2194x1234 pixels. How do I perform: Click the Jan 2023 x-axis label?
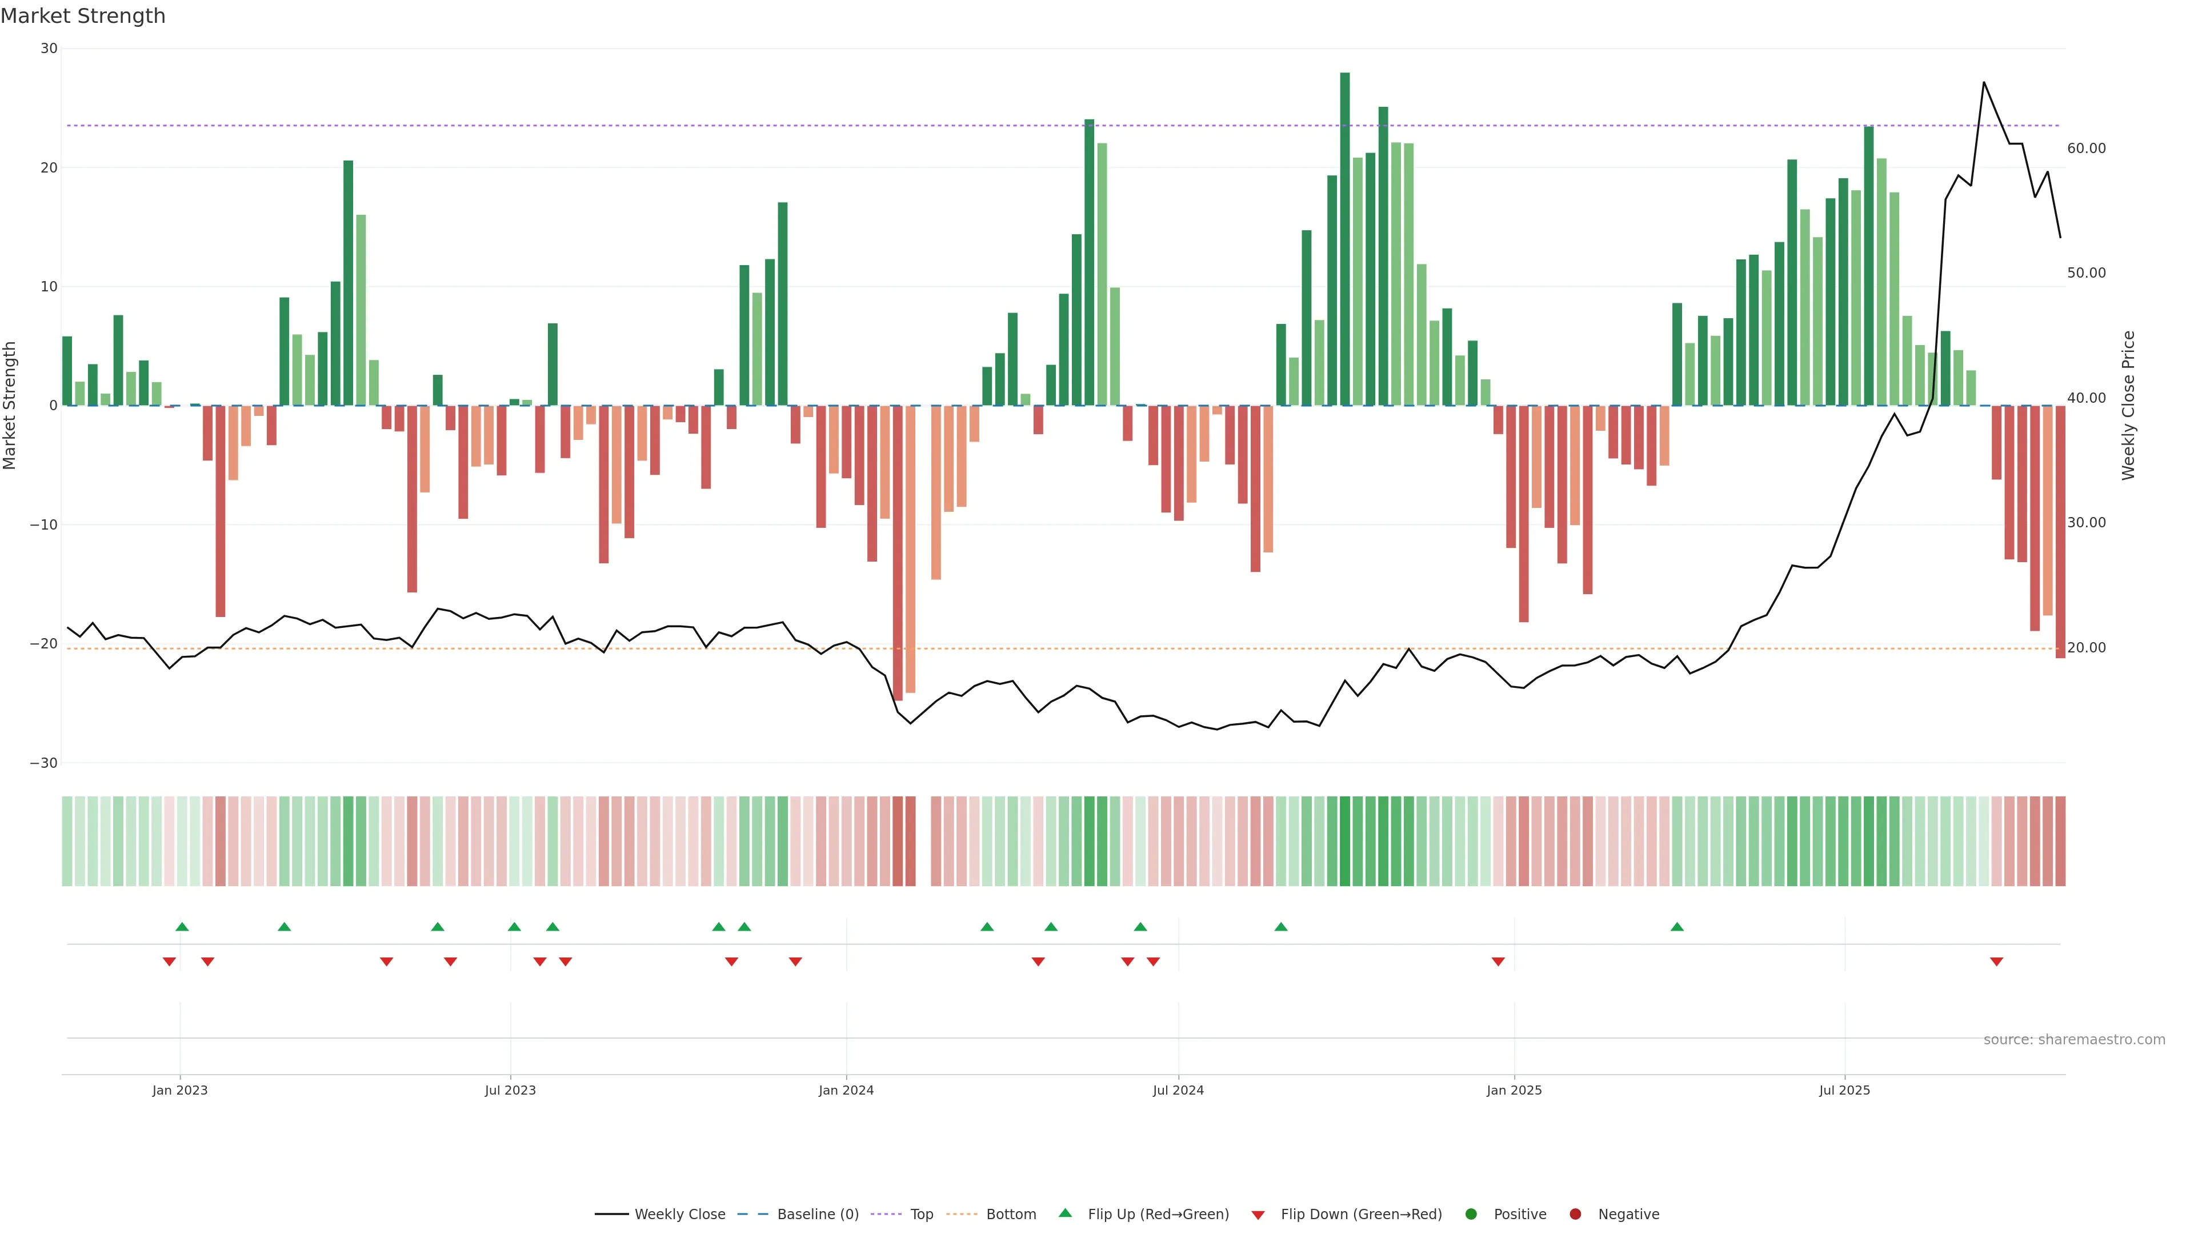point(180,1090)
